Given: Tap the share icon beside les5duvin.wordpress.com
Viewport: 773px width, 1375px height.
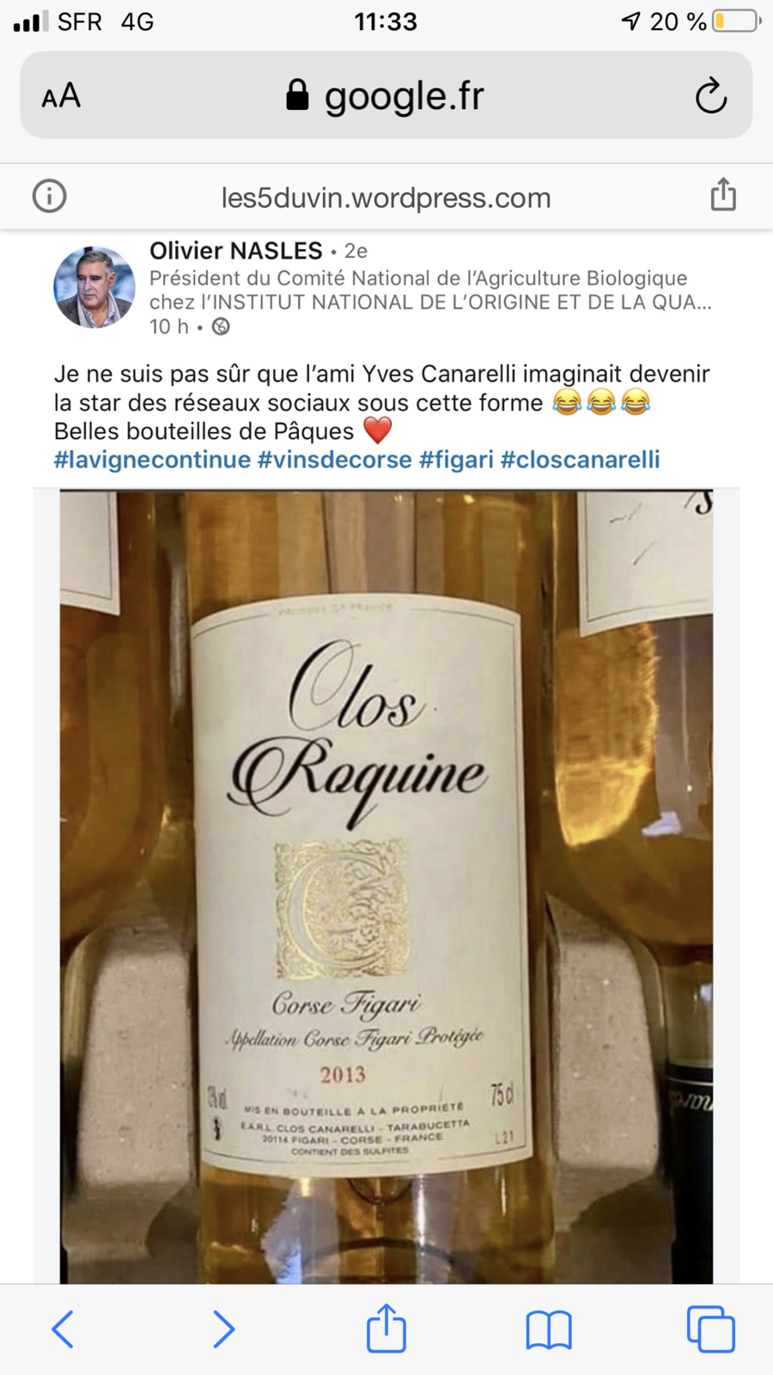Looking at the screenshot, I should click(x=723, y=194).
